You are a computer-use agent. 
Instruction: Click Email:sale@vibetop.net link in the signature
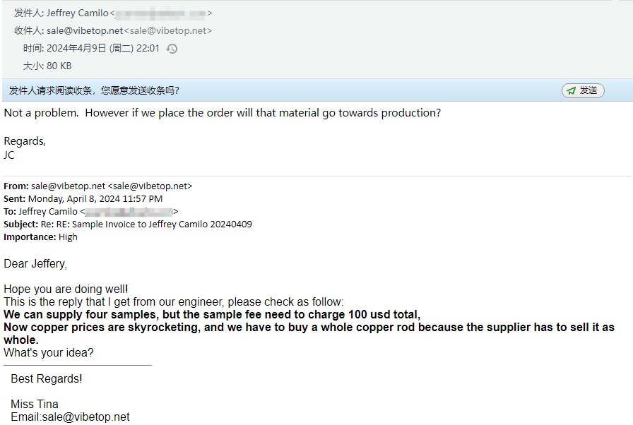70,417
